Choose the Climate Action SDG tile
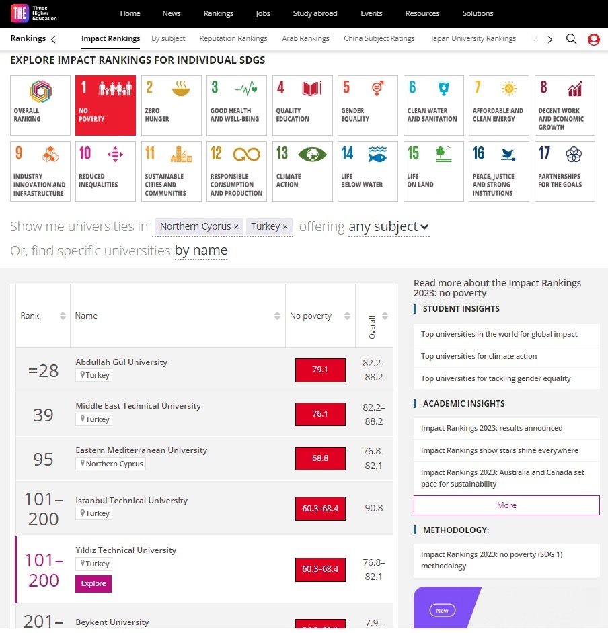This screenshot has height=633, width=608. [302, 171]
